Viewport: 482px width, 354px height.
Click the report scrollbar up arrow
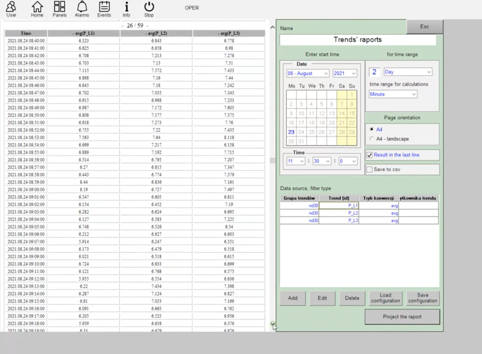273,28
